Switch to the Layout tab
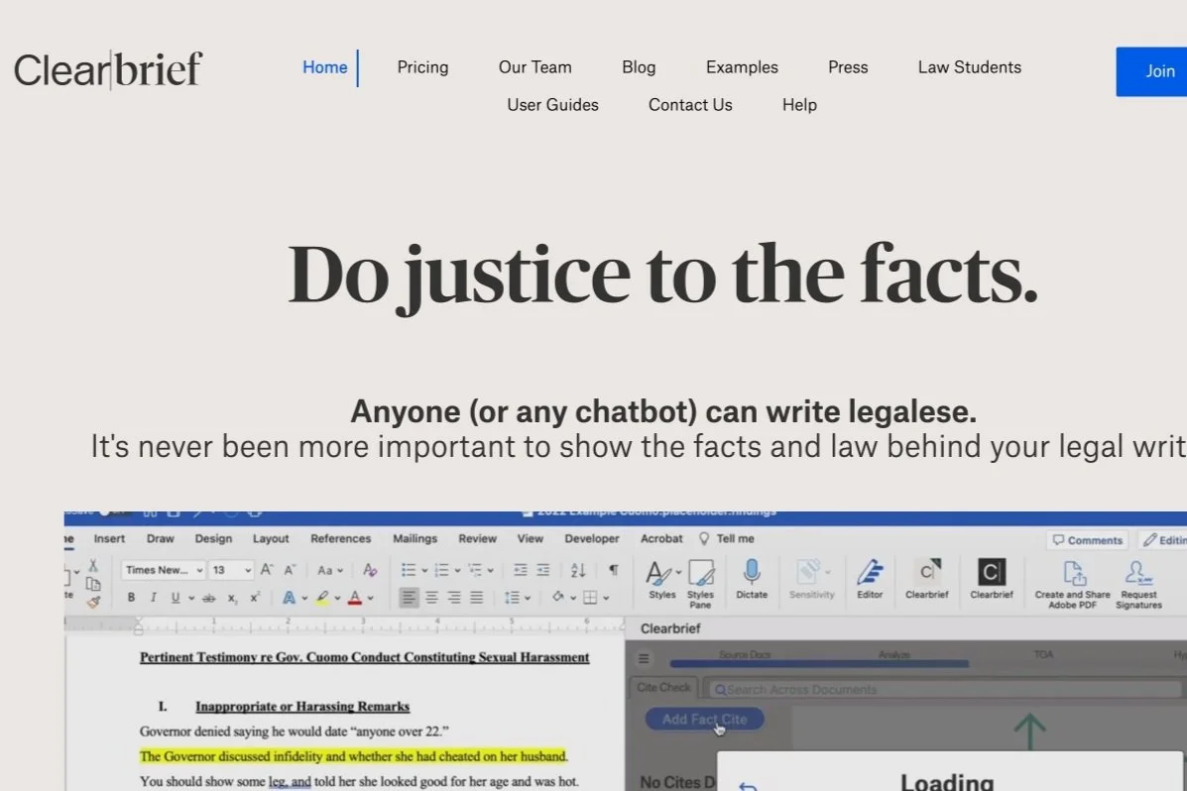Viewport: 1187px width, 791px height. tap(271, 539)
